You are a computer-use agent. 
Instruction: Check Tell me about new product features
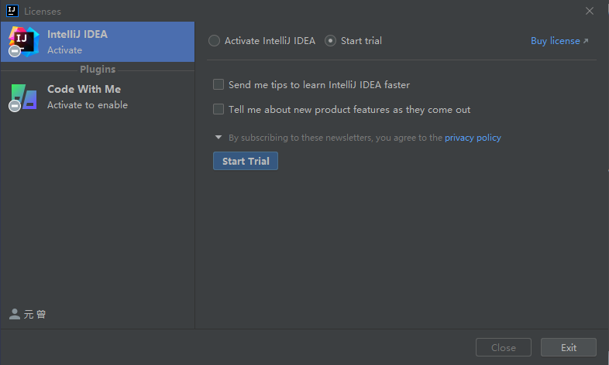[218, 109]
